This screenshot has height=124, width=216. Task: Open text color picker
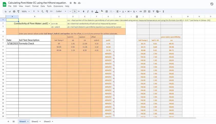(x=97, y=12)
